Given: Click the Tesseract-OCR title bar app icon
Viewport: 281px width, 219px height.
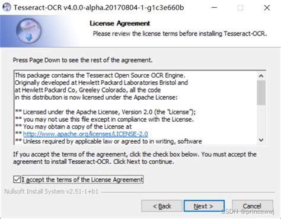Looking at the screenshot, I should pos(7,7).
